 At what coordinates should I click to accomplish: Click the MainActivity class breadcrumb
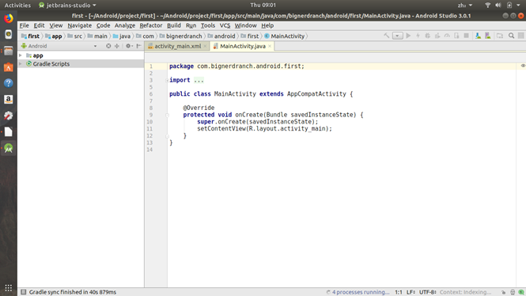point(285,36)
